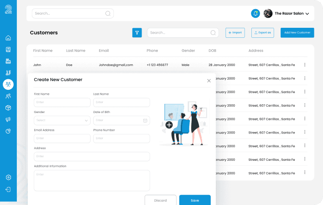Click the Last Name column header
Viewport: 323px width, 205px height.
(76, 51)
